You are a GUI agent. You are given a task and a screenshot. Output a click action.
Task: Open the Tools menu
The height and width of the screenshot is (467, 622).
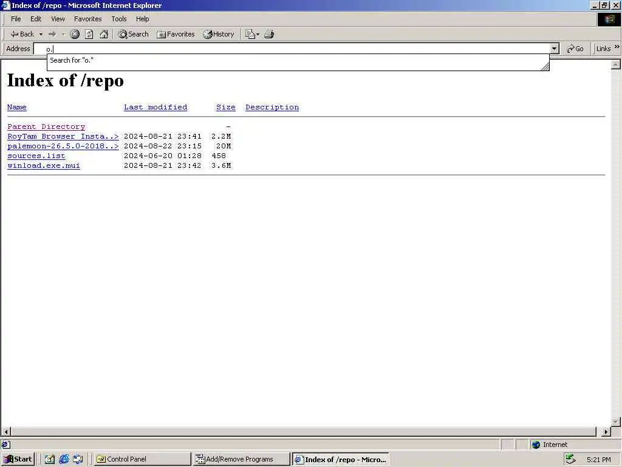(x=118, y=19)
